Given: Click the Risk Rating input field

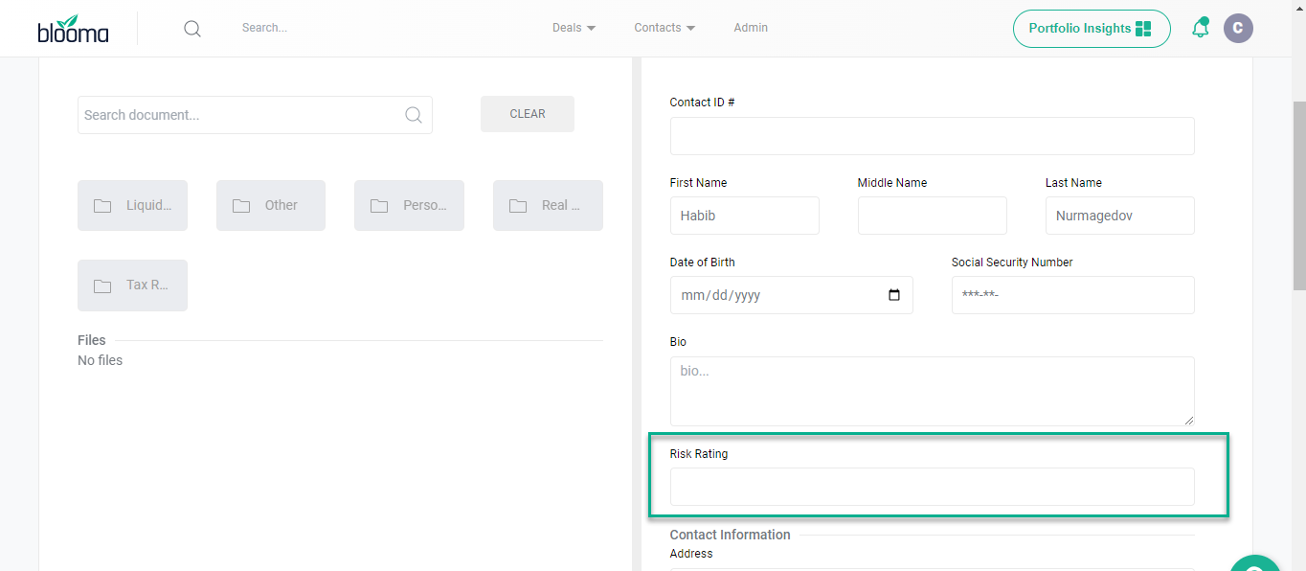Looking at the screenshot, I should click(x=932, y=487).
